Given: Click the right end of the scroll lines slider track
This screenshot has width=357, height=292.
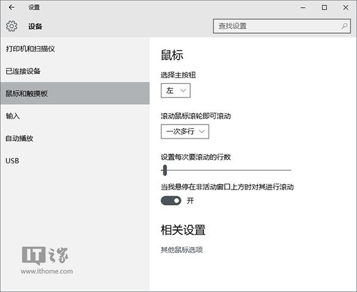Looking at the screenshot, I should tap(290, 170).
